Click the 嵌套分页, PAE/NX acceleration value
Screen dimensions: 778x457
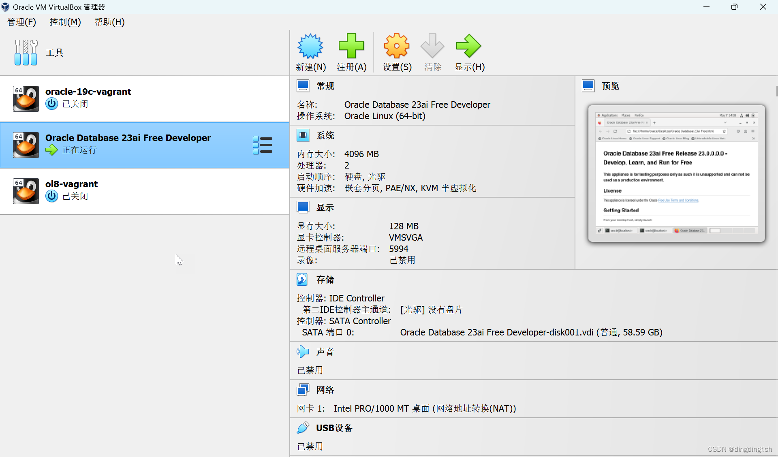pos(410,188)
